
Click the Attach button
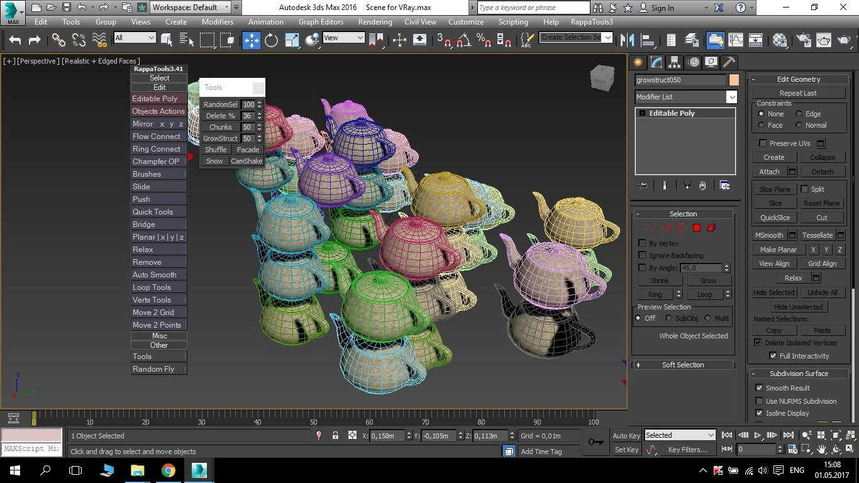[x=769, y=172]
